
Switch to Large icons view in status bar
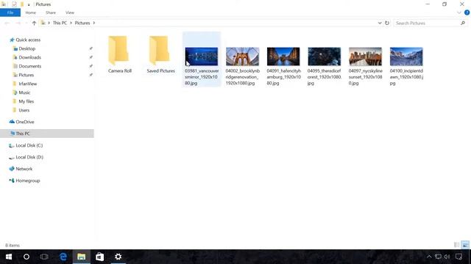tap(465, 245)
